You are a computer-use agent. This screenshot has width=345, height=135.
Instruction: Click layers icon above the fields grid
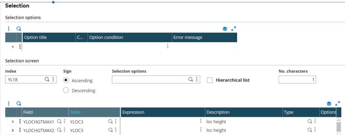click(329, 104)
